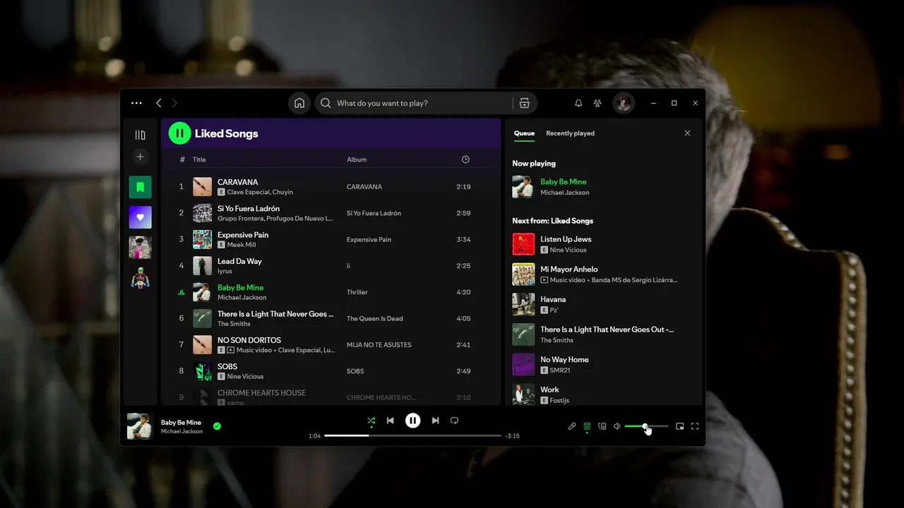Image resolution: width=904 pixels, height=508 pixels.
Task: Open Baby Be Mine now playing cover in queue
Action: tap(523, 187)
